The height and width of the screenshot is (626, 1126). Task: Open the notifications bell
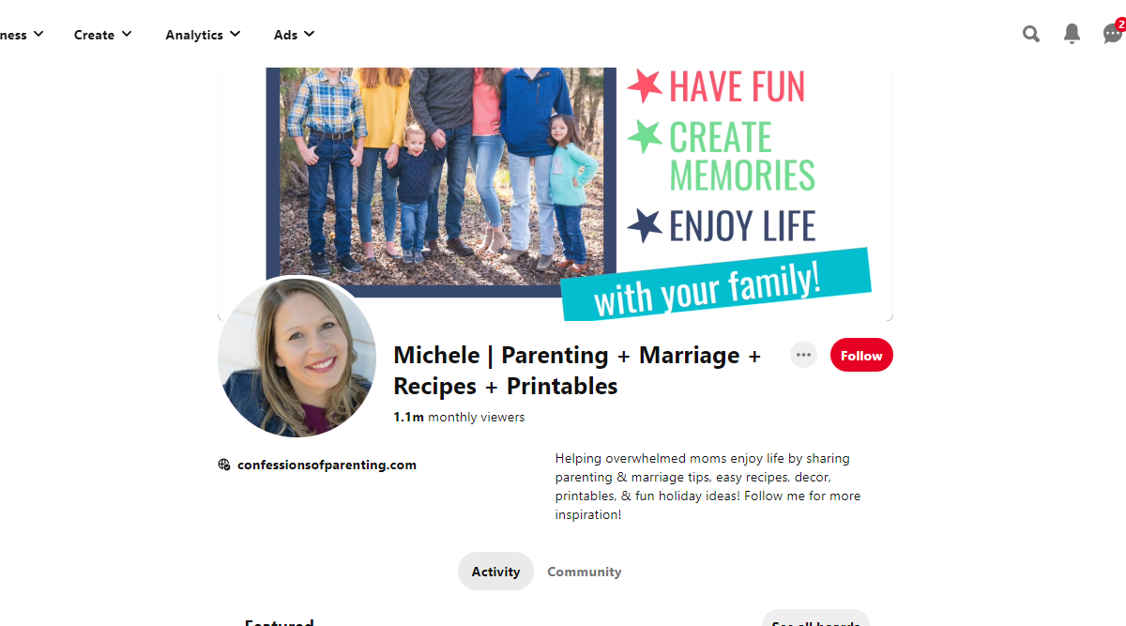pyautogui.click(x=1072, y=34)
